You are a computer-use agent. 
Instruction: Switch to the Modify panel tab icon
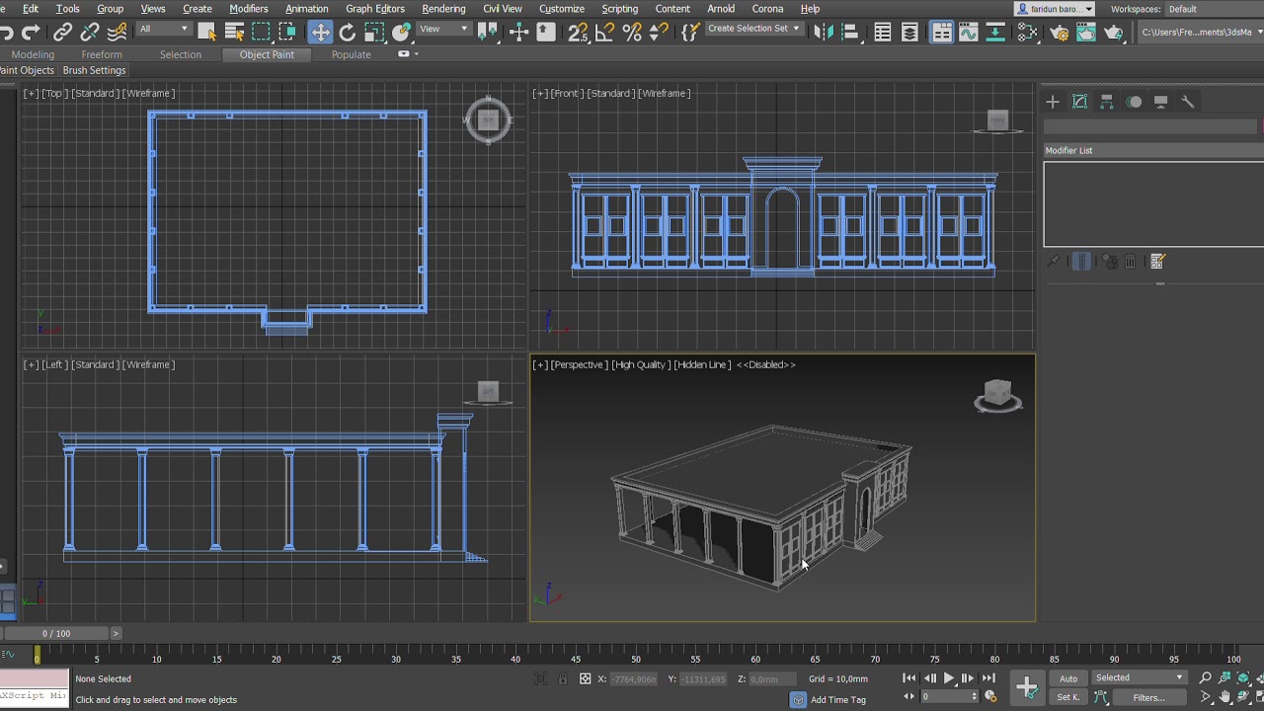(x=1079, y=102)
